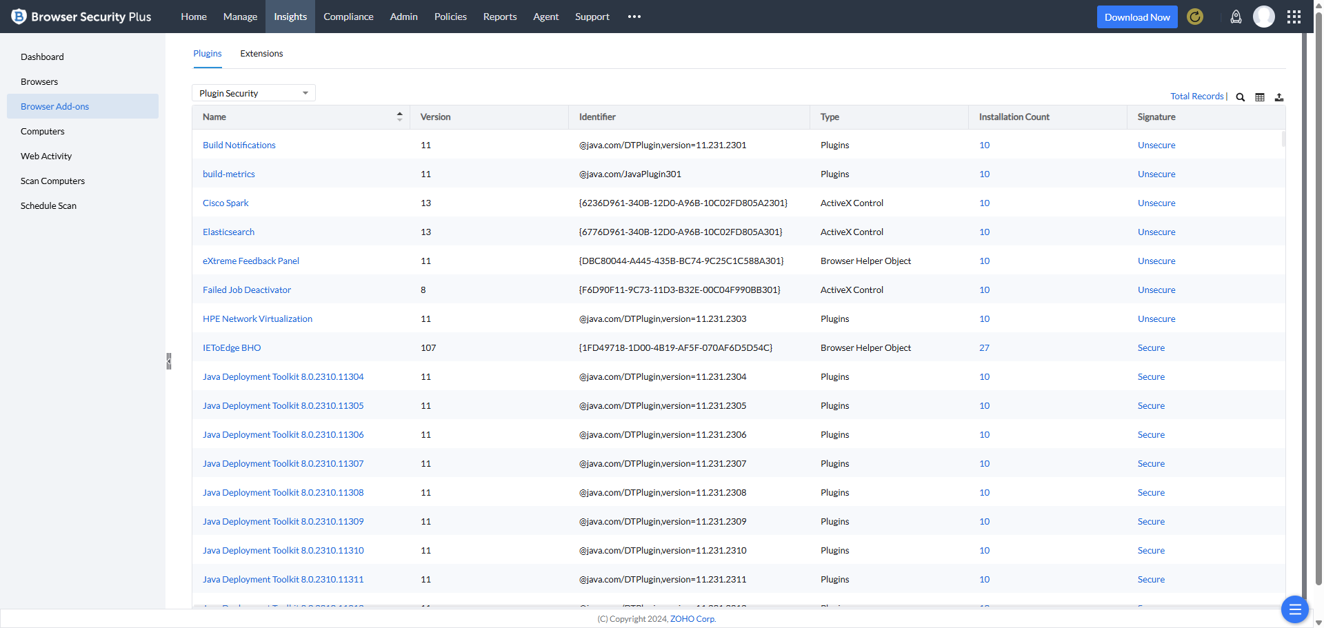The image size is (1324, 628).
Task: Open the blue floating menu button
Action: coord(1294,609)
